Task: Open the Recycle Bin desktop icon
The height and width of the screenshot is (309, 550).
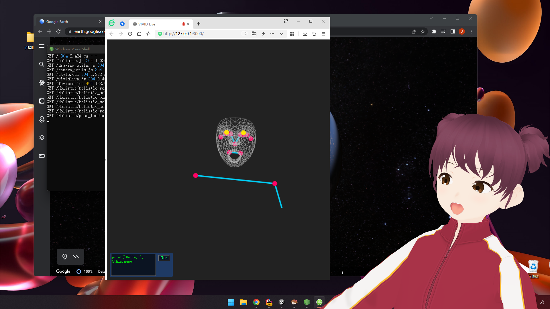Action: pyautogui.click(x=533, y=269)
